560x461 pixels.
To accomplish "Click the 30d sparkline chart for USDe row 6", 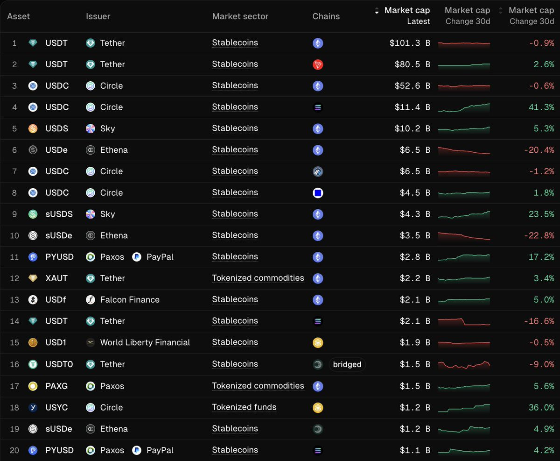I will 464,150.
